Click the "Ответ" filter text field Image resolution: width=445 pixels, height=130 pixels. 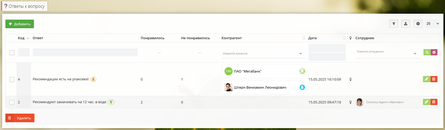click(x=85, y=52)
